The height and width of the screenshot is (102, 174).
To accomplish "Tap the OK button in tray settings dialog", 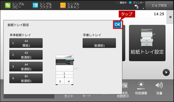I will point(117,25).
